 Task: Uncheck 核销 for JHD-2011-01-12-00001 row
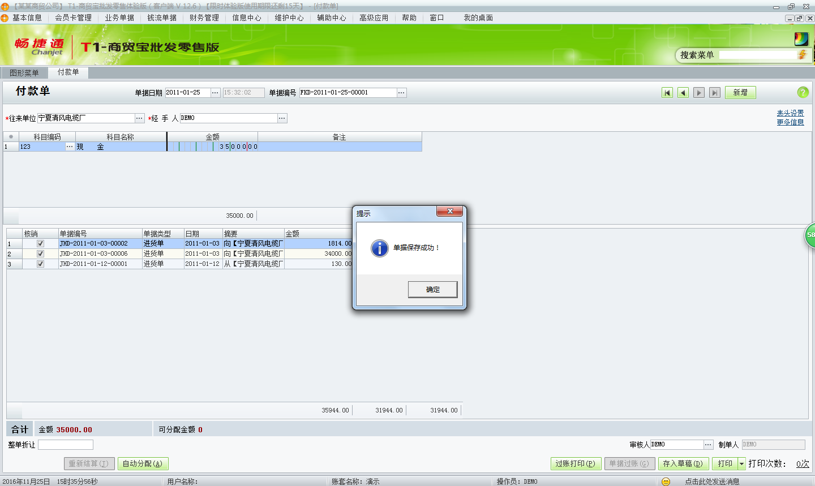pos(40,263)
